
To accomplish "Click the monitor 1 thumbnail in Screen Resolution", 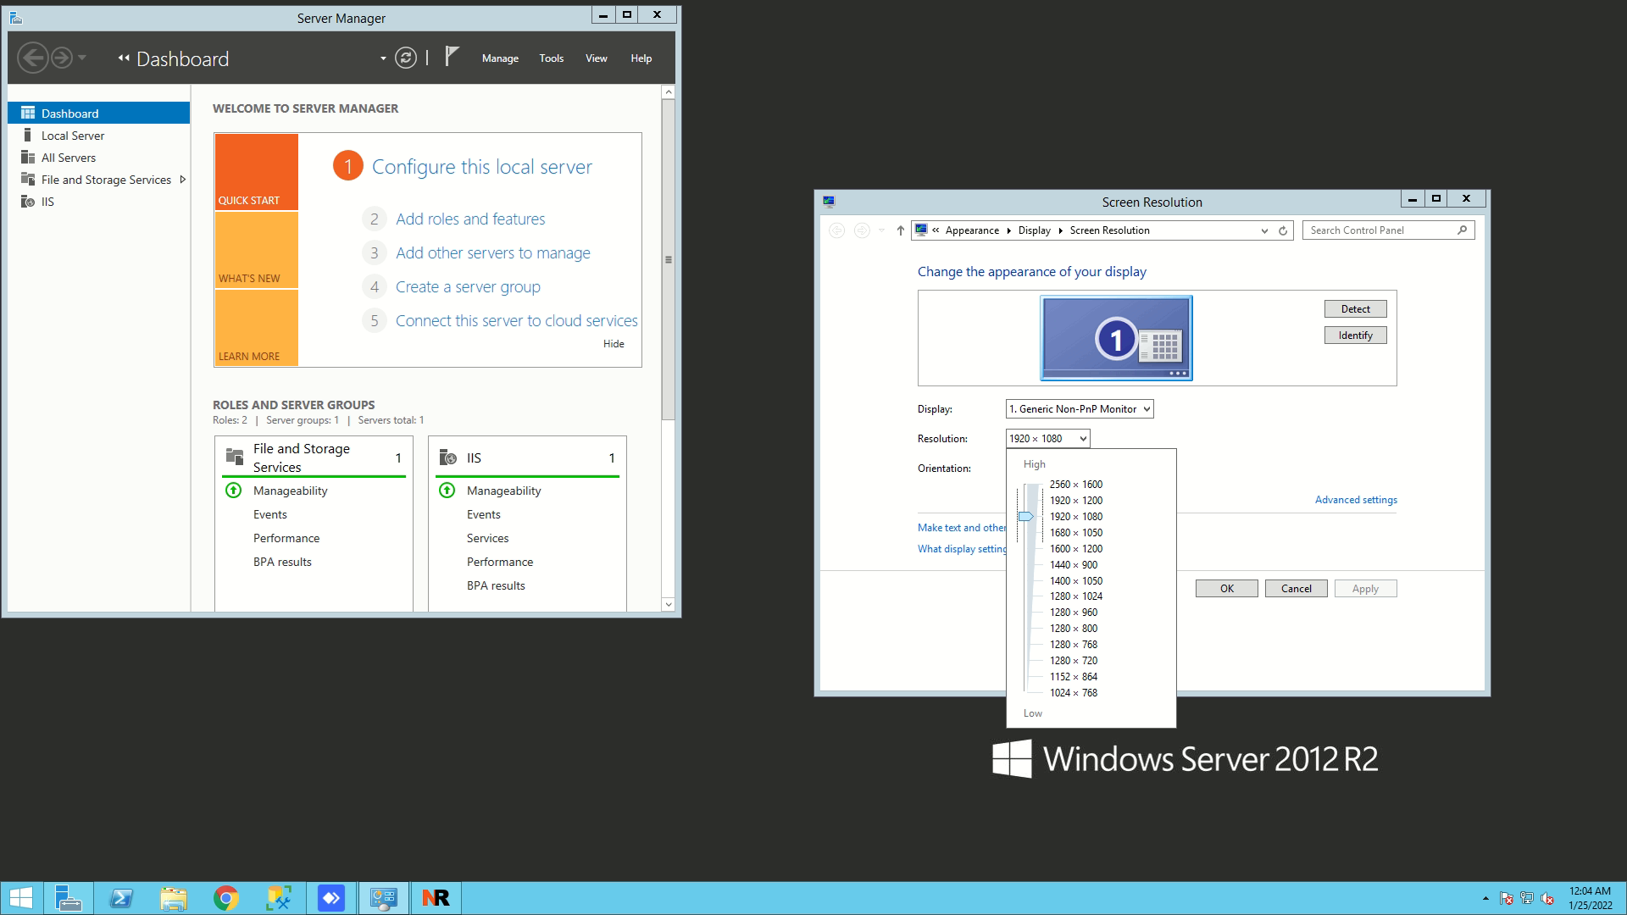I will tap(1116, 338).
